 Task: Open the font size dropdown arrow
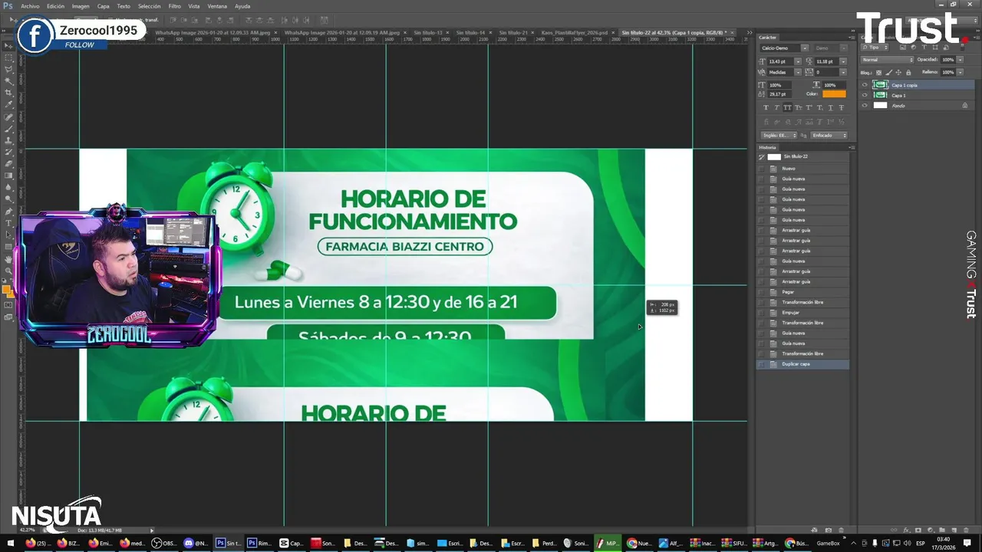[796, 61]
